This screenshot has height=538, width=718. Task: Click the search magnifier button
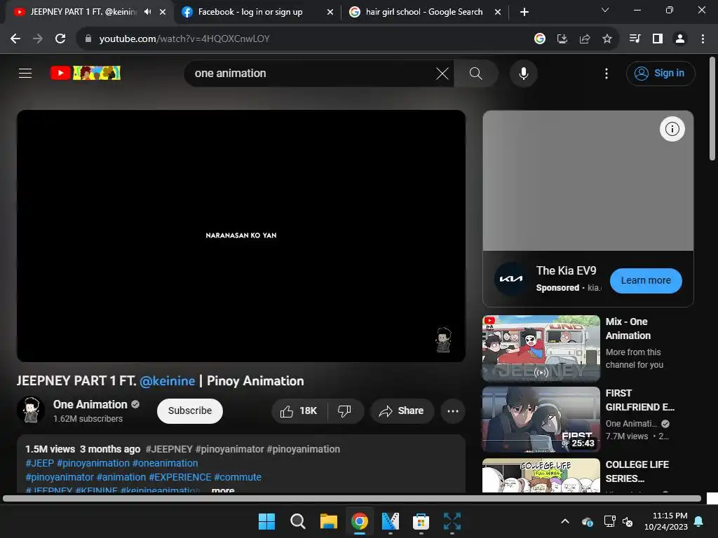coord(476,73)
